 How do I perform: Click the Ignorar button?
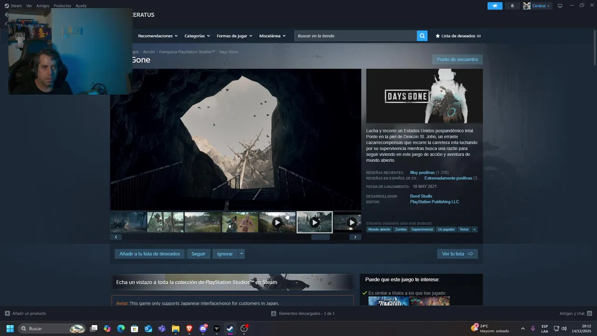pos(225,254)
